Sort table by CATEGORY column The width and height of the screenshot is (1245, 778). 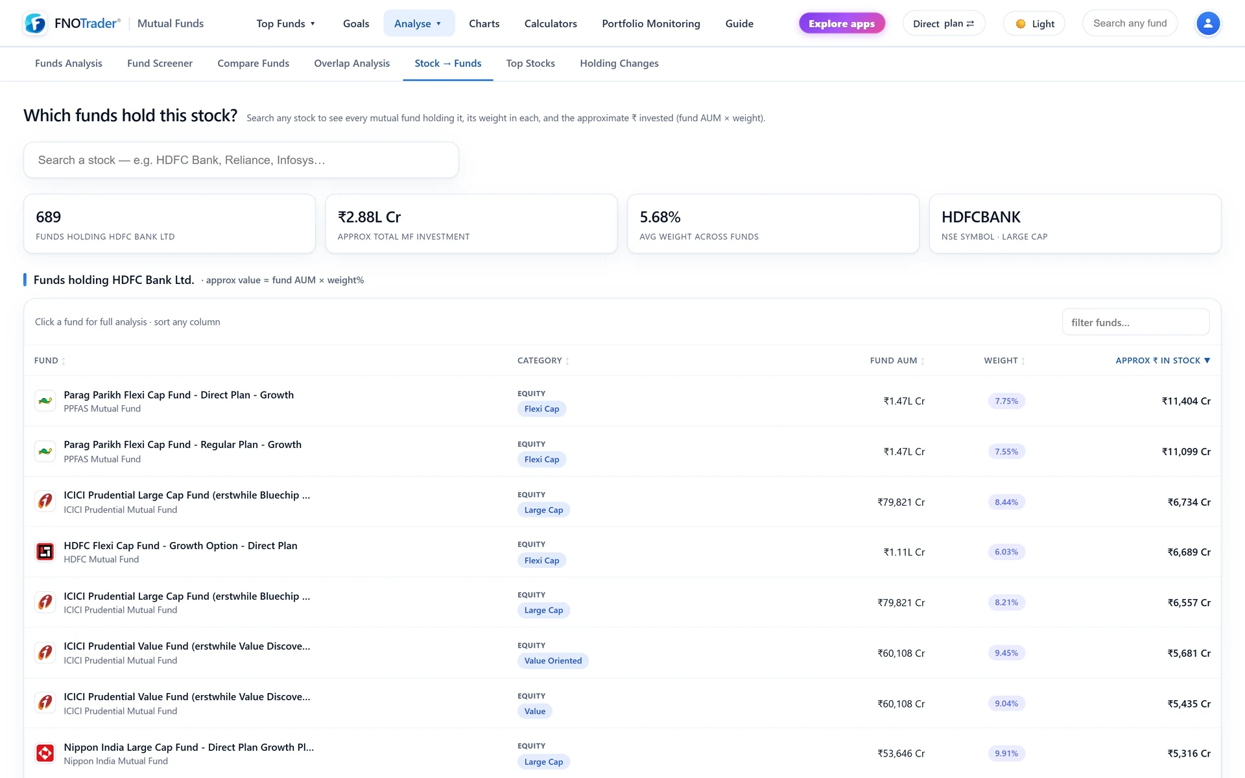(x=543, y=360)
